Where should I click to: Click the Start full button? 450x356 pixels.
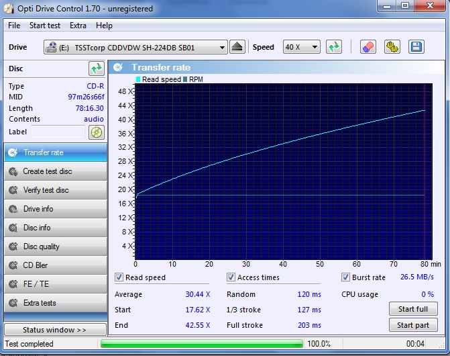(413, 309)
